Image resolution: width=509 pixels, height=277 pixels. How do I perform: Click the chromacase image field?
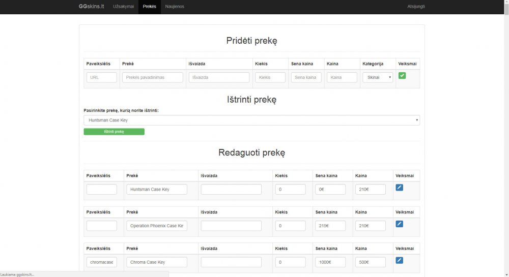click(102, 262)
